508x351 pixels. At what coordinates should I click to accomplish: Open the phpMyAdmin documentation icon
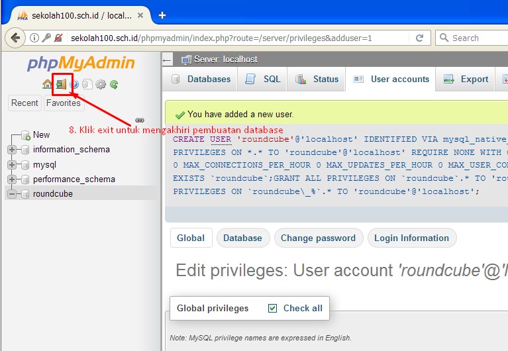coord(74,84)
